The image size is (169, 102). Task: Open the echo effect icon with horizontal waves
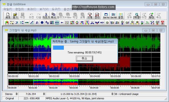[27, 23]
